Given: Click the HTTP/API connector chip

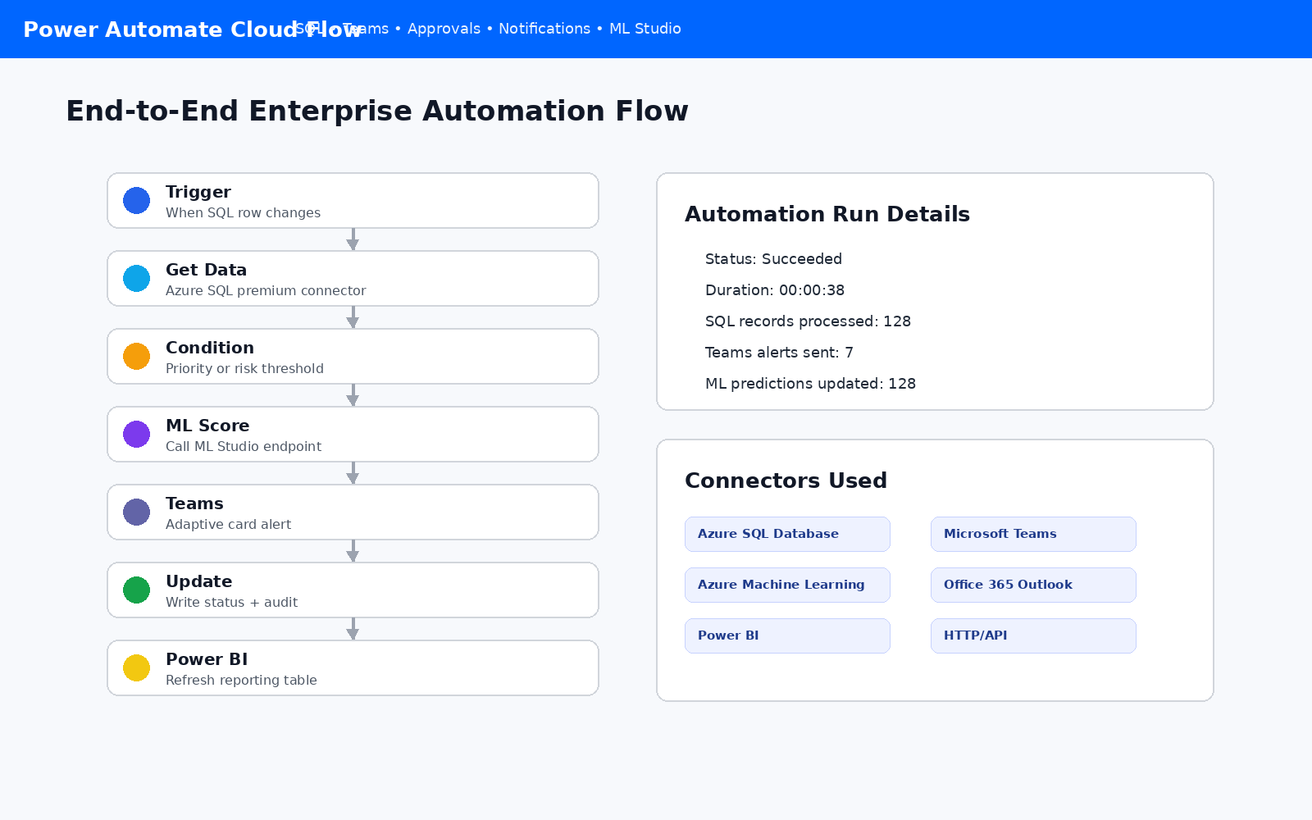Looking at the screenshot, I should pyautogui.click(x=1033, y=635).
